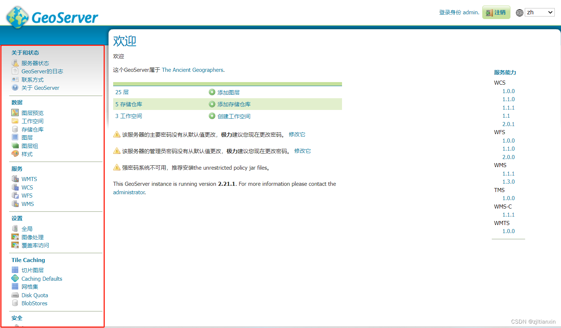Open 工作空间 in the sidebar data section
Viewport: 561px width, 328px height.
(x=33, y=121)
